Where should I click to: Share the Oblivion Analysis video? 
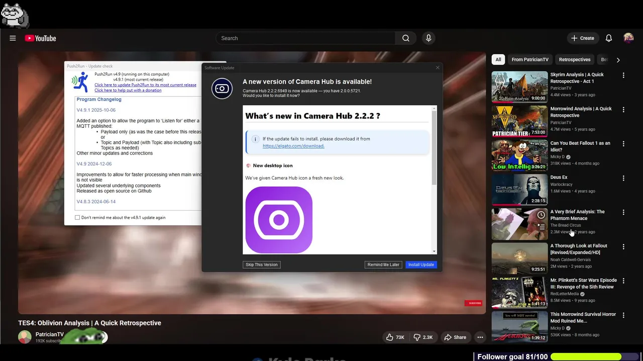coord(455,337)
